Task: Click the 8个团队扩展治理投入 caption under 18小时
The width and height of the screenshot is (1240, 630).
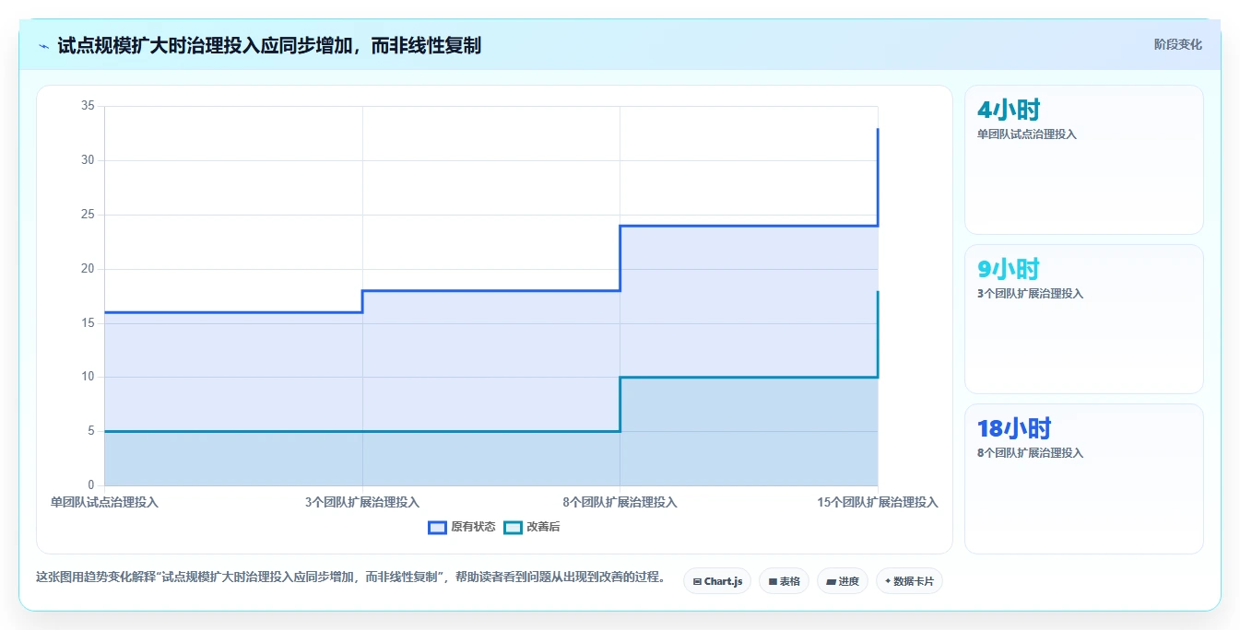Action: (1030, 453)
